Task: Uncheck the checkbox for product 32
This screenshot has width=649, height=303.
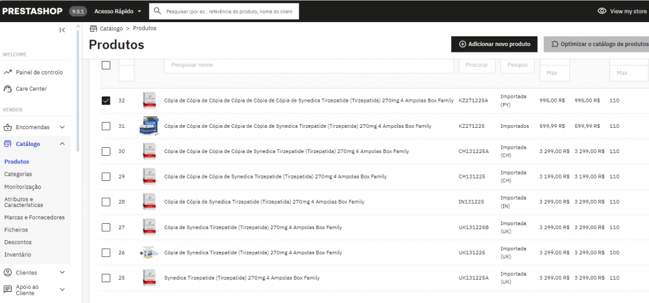Action: [x=106, y=101]
